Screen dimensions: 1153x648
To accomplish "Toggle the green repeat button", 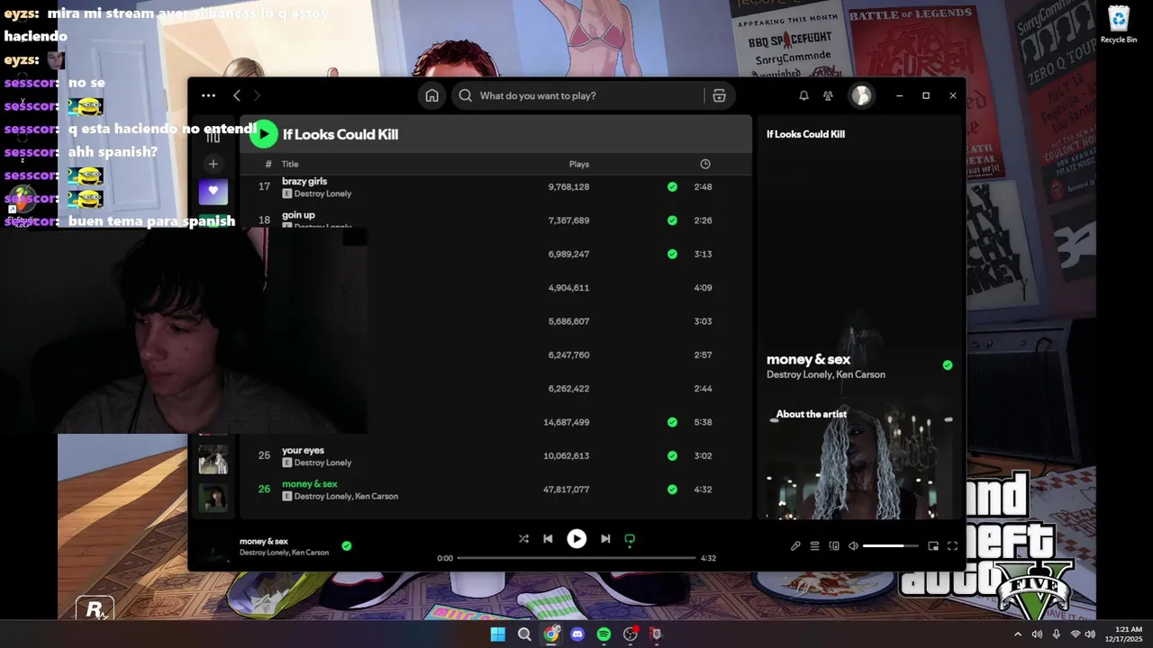I will [x=630, y=539].
